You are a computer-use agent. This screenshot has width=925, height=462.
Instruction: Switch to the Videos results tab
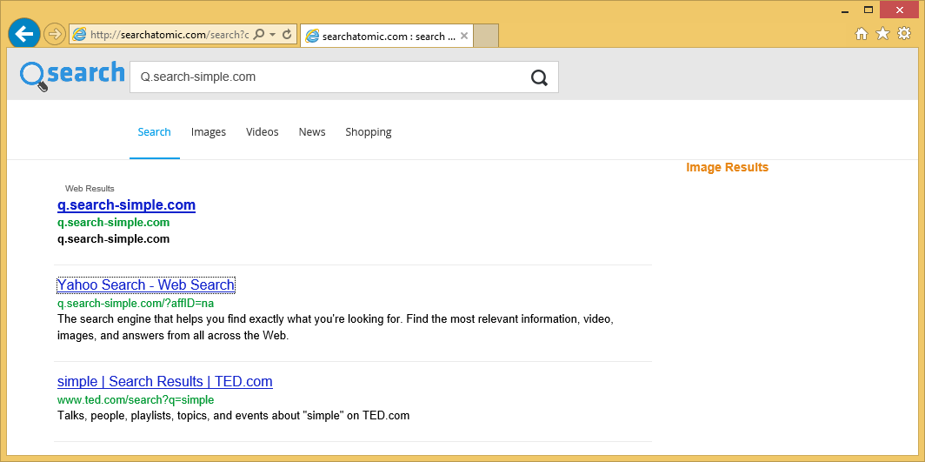tap(262, 132)
